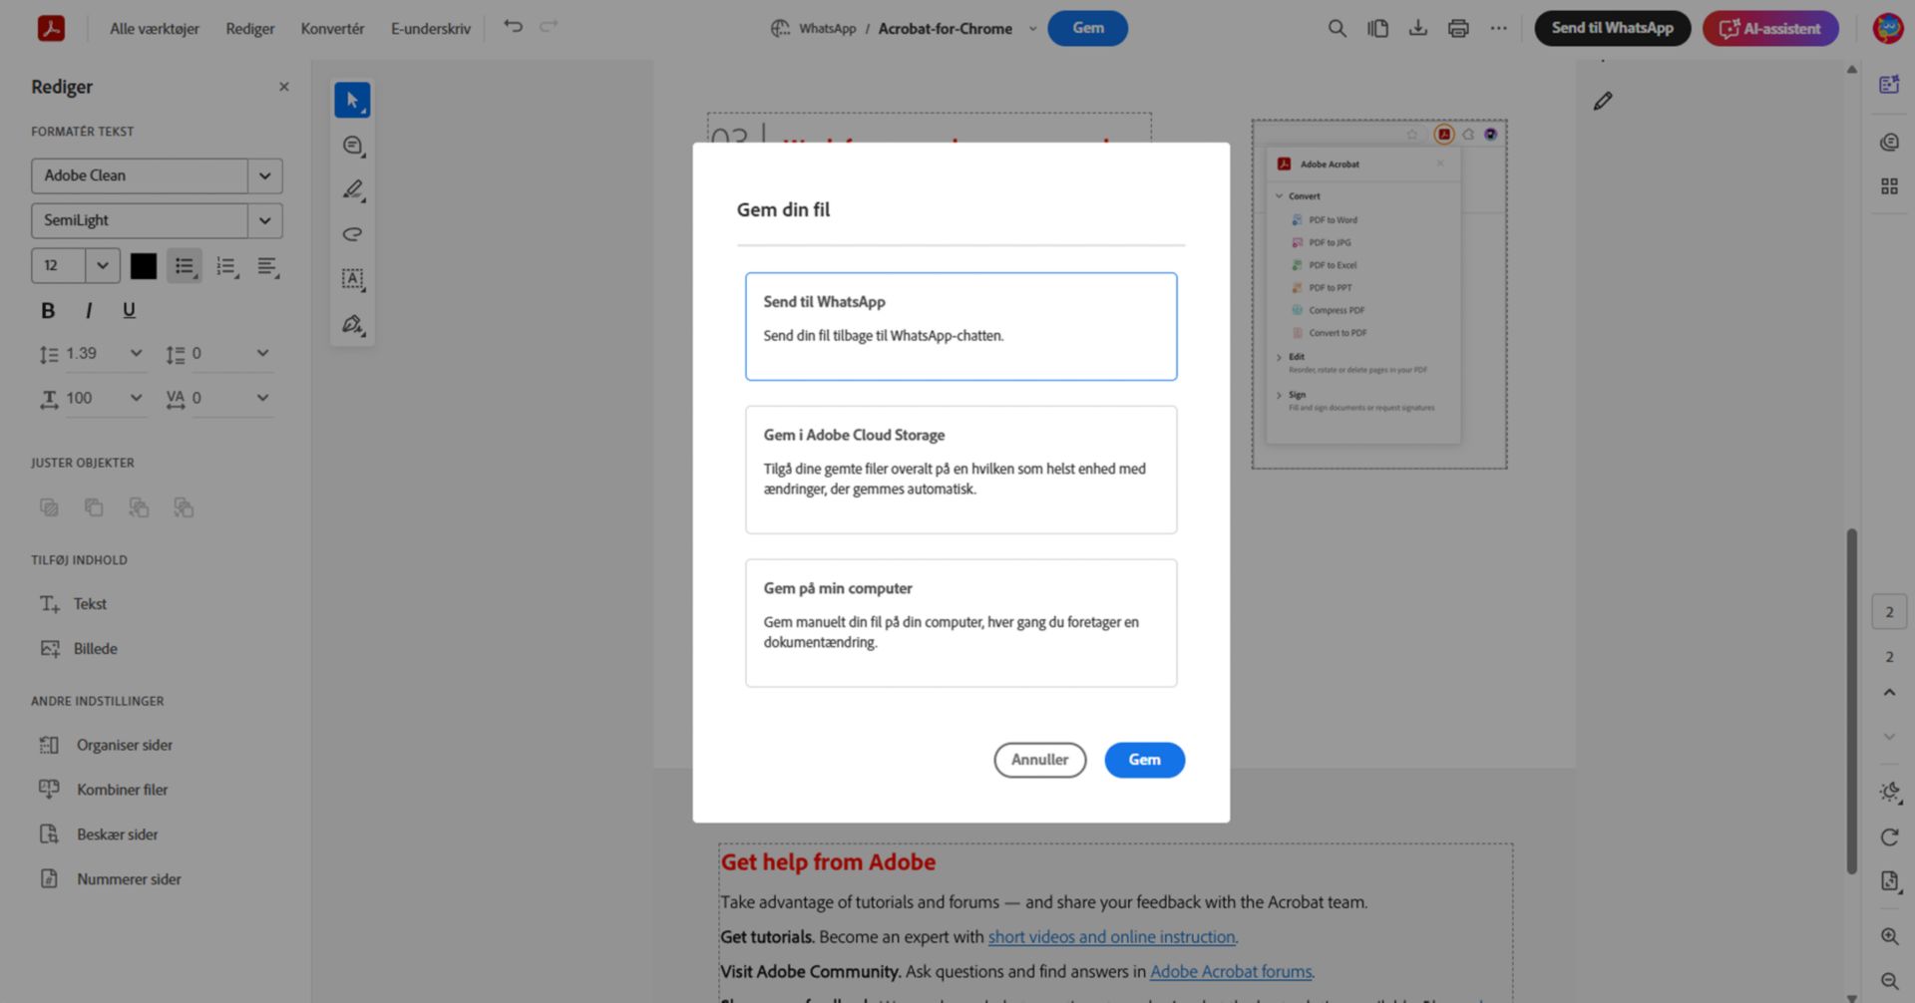Print the document
Image resolution: width=1915 pixels, height=1003 pixels.
[x=1458, y=28]
